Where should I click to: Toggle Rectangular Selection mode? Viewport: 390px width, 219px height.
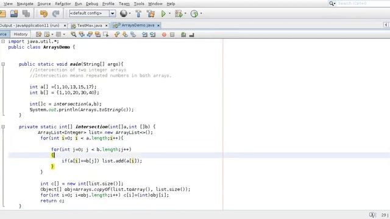coord(105,35)
